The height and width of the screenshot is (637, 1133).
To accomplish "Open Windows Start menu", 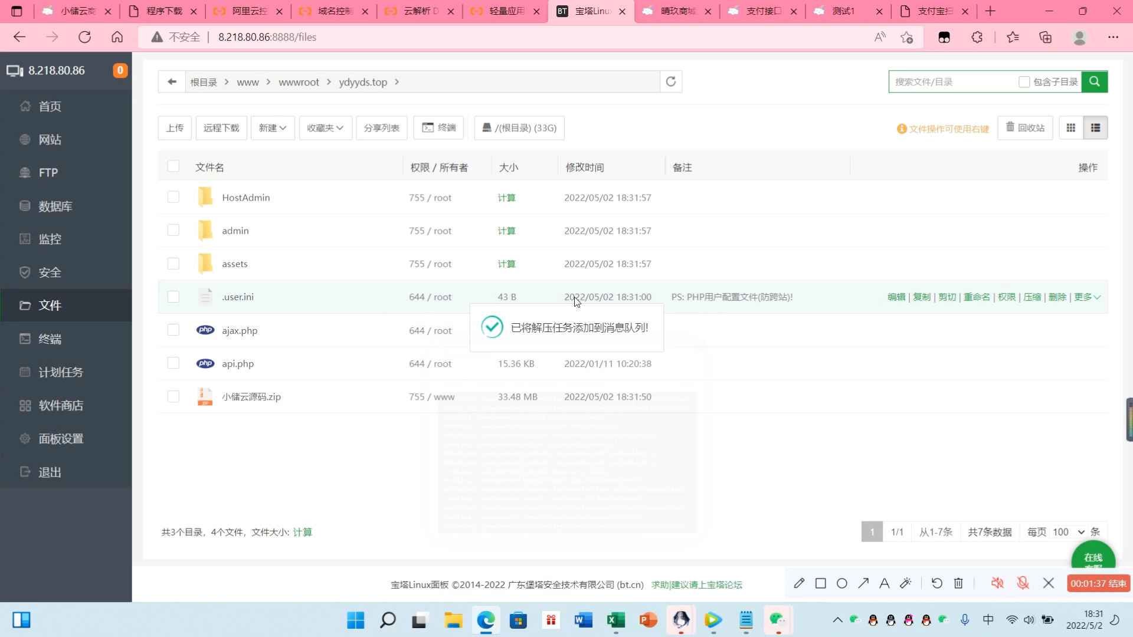I will click(x=355, y=620).
